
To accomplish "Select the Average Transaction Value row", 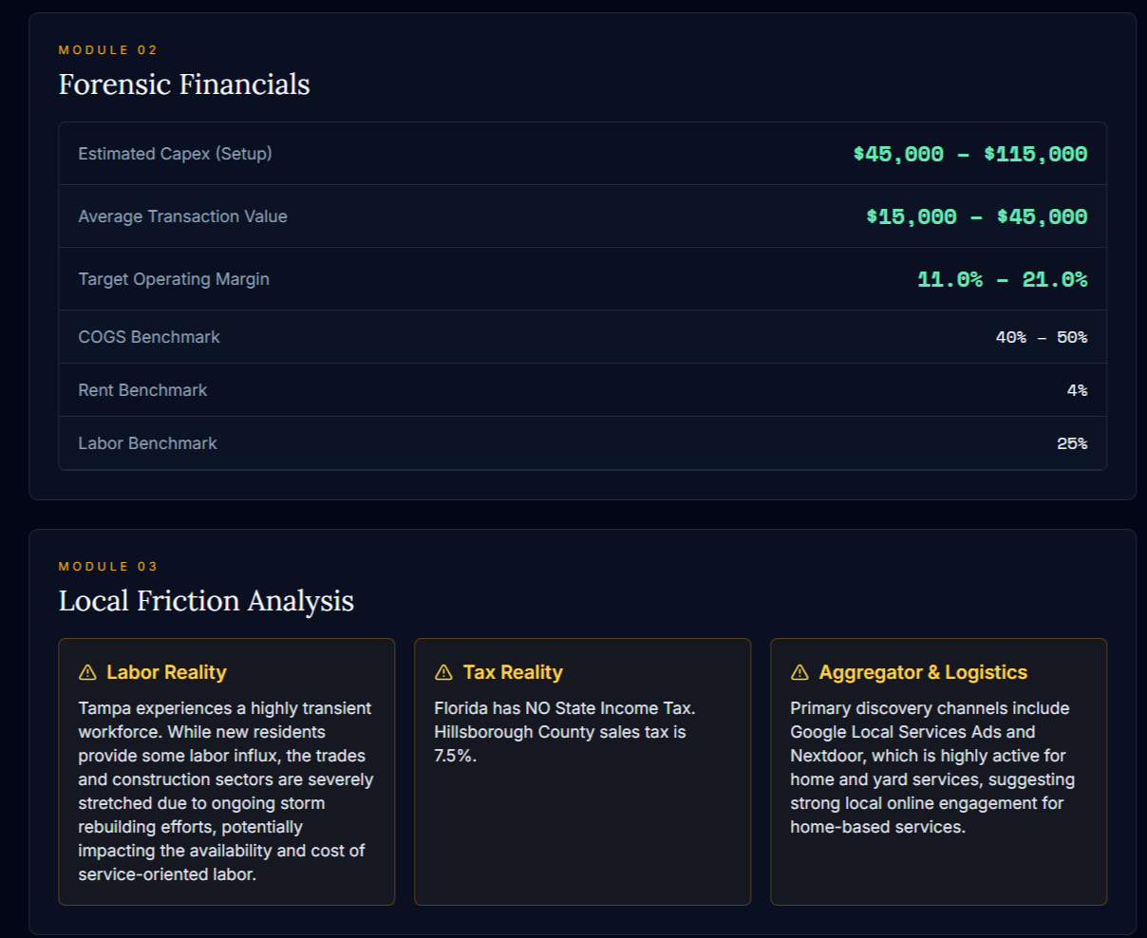I will 582,216.
